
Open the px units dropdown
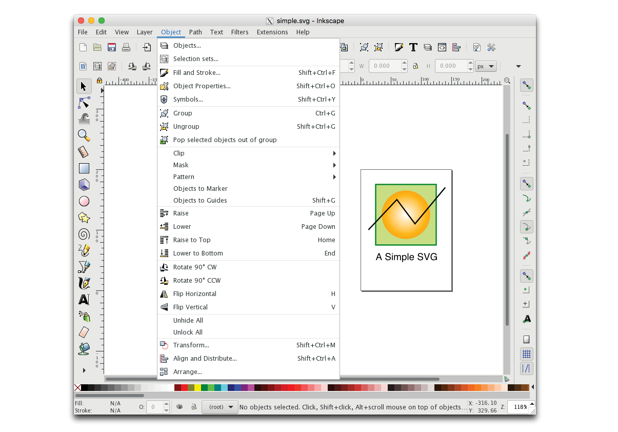(486, 66)
